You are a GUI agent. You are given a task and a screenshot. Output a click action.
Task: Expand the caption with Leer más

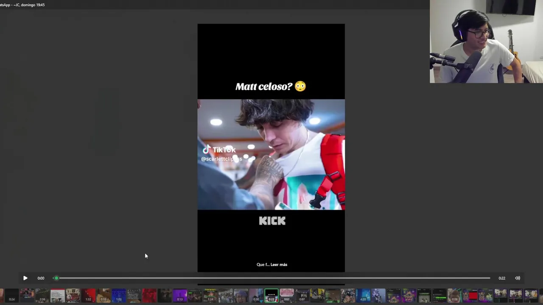[279, 264]
